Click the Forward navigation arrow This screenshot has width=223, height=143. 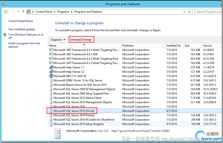click(13, 12)
